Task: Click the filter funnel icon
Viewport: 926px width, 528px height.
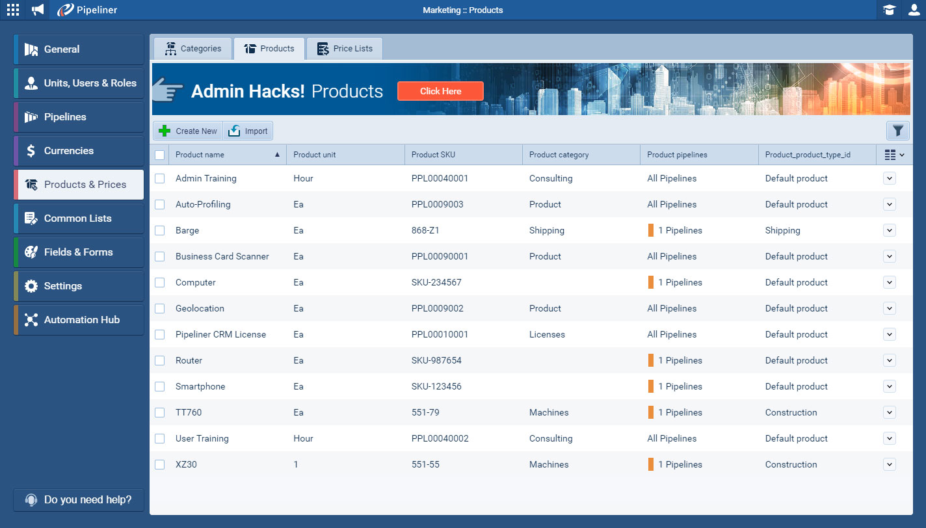Action: [x=897, y=130]
